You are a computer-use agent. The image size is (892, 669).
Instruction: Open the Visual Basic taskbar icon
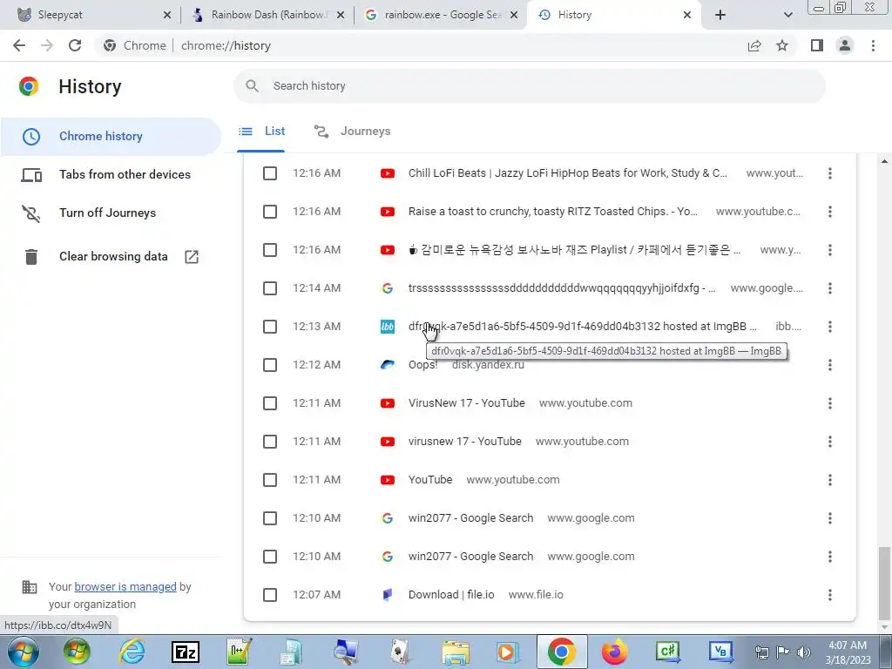click(x=720, y=652)
